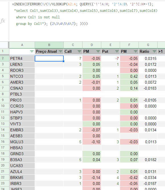Click PETR4 Ratio value 0,0315
The image size is (165, 190).
point(148,58)
